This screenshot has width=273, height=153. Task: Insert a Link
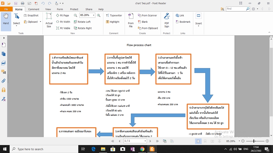pos(180,15)
